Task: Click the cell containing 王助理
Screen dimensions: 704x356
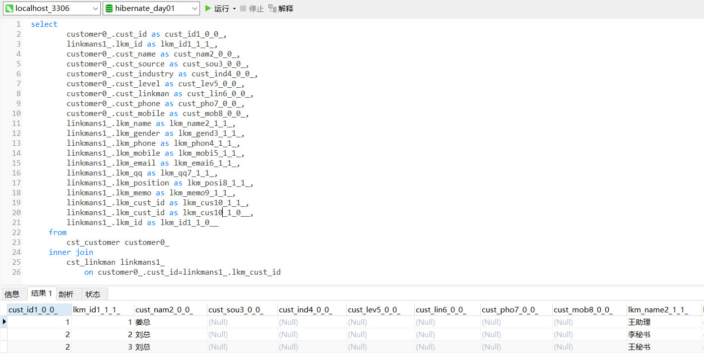Action: click(x=664, y=322)
